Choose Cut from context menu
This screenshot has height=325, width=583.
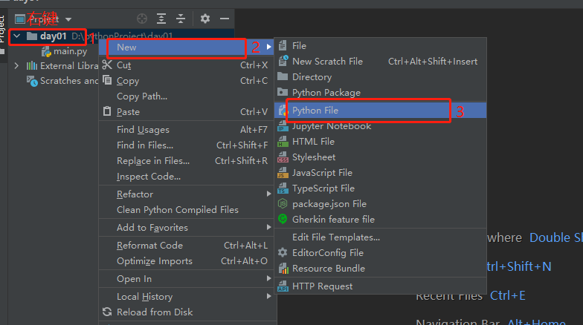click(186, 65)
